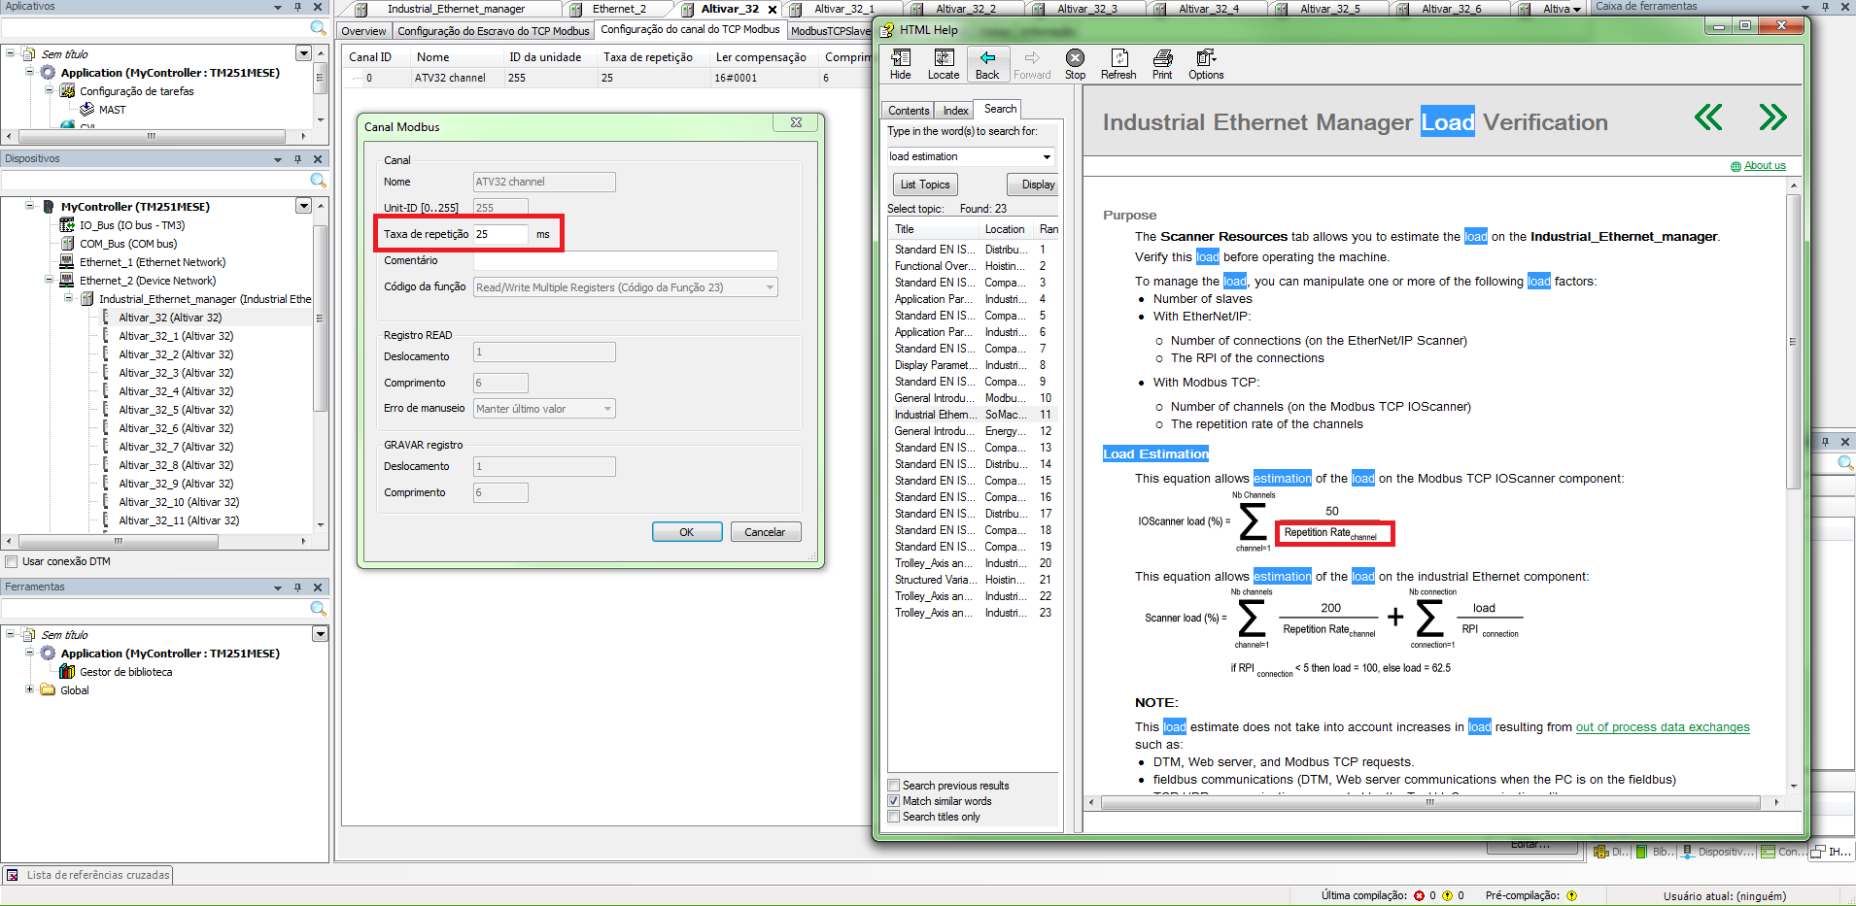Click the Lista de referências cruzadas icon
Screen dimensions: 1856x906
coord(13,875)
